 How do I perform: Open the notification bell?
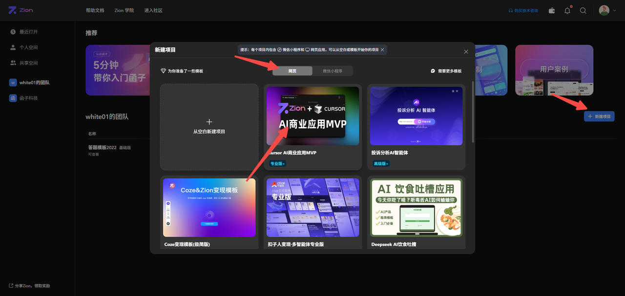coord(567,10)
